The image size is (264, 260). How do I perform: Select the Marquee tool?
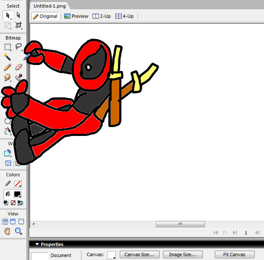click(x=8, y=47)
